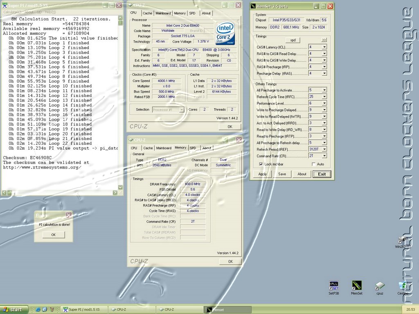The height and width of the screenshot is (314, 419).
Task: Open About tab in top CPU-Z
Action: pyautogui.click(x=206, y=13)
